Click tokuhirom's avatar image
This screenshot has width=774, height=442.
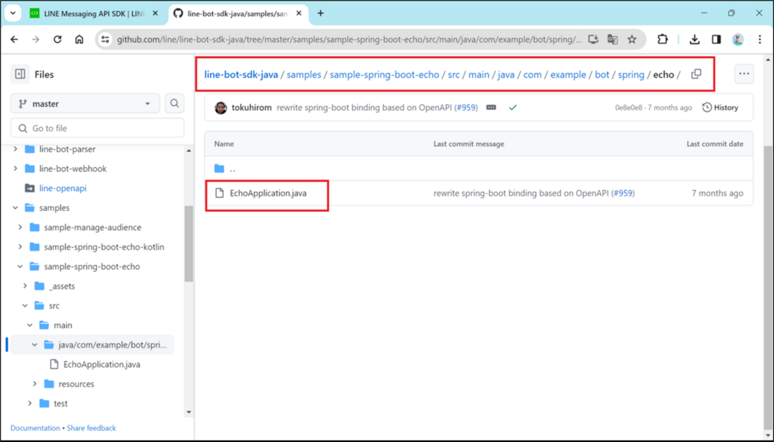click(221, 108)
